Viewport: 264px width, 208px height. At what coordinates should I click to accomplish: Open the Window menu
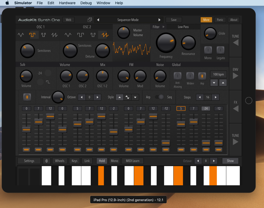click(x=103, y=3)
